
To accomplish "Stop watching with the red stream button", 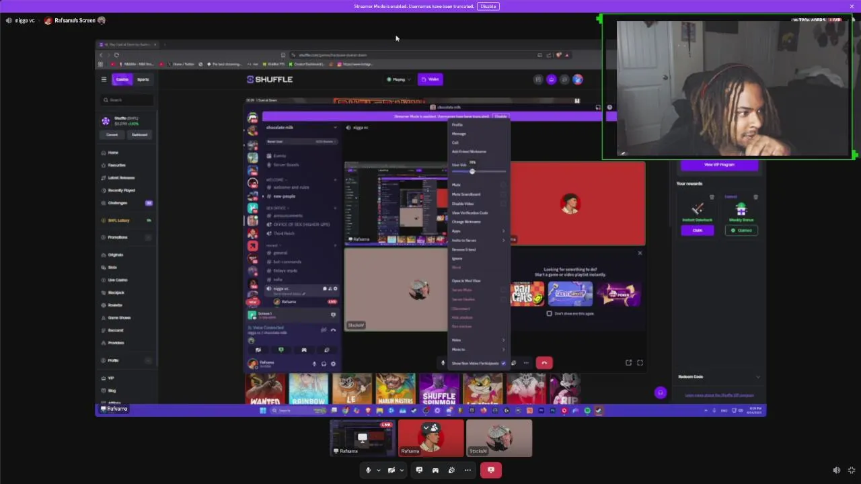I will pos(490,470).
